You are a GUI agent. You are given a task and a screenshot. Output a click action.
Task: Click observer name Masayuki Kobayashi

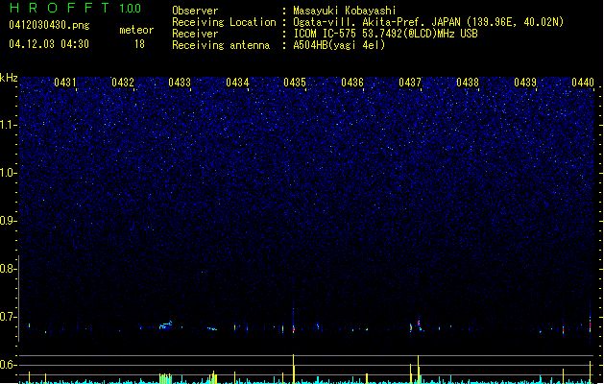[345, 11]
